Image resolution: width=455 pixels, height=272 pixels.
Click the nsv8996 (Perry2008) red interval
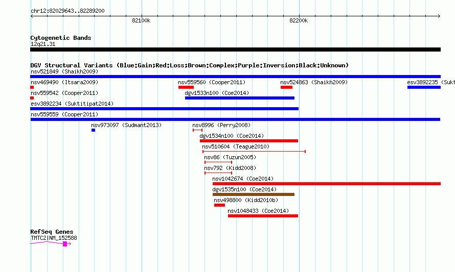point(197,130)
